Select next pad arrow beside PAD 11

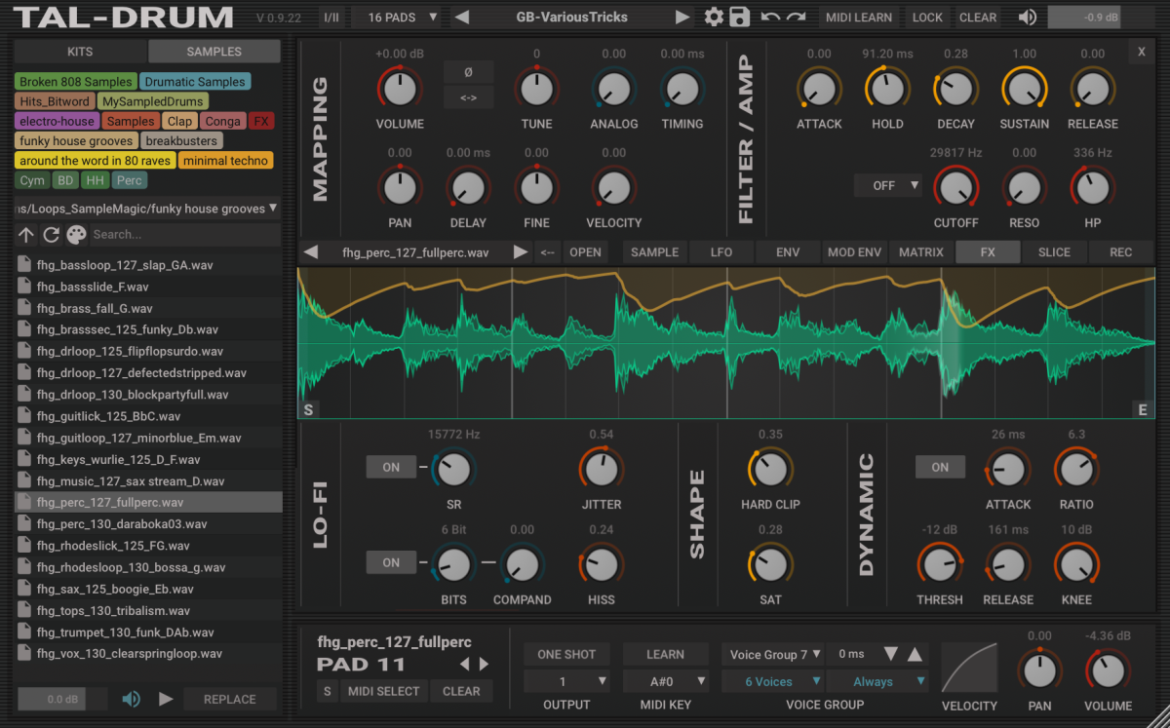484,664
